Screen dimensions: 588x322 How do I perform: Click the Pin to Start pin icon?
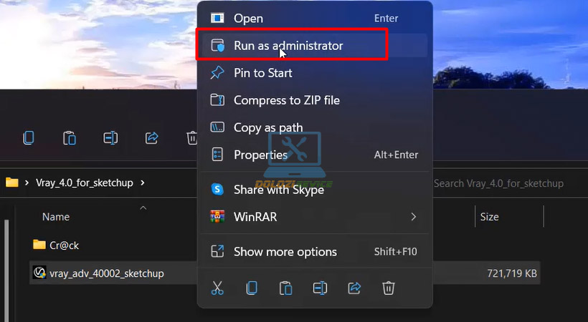click(217, 73)
